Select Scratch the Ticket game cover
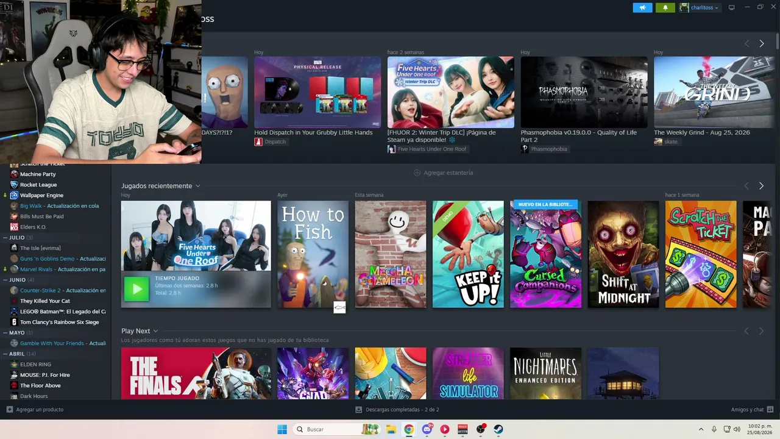 (x=701, y=254)
